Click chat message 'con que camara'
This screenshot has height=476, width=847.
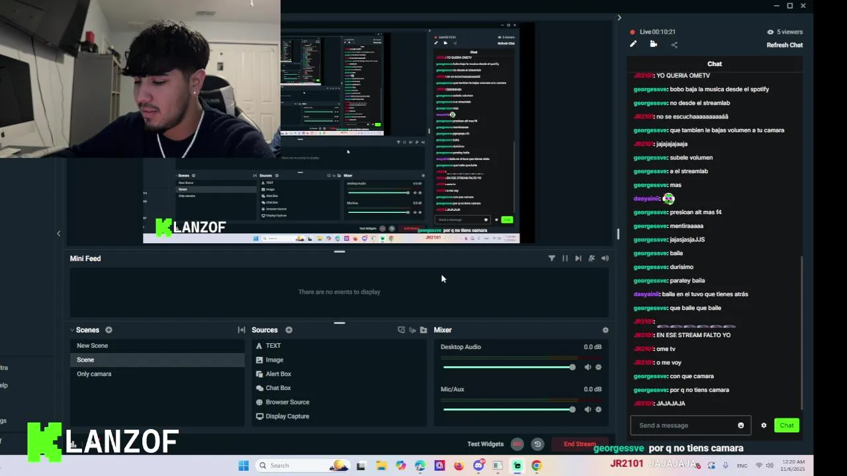coord(691,376)
